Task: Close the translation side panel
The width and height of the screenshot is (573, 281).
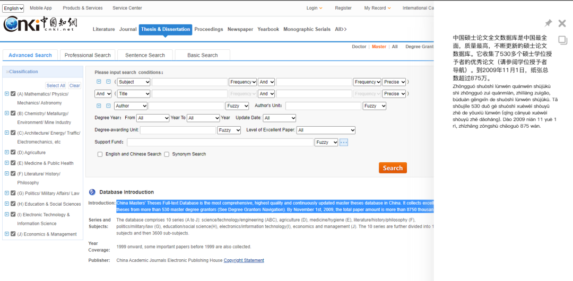Action: tap(562, 23)
